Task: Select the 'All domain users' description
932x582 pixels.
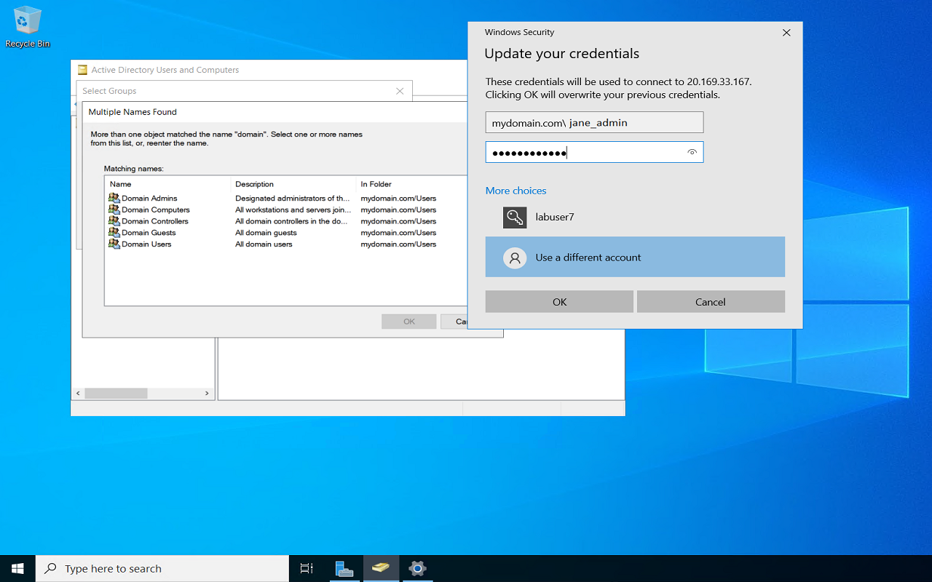Action: tap(264, 244)
